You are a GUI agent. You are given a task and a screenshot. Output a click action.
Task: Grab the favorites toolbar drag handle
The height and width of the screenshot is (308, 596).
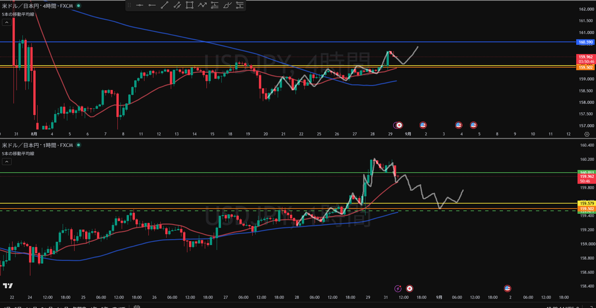click(x=130, y=5)
